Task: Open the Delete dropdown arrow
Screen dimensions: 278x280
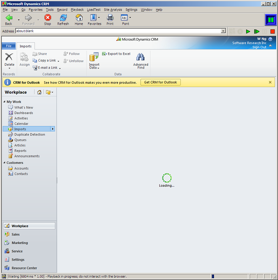Action: click(9, 68)
